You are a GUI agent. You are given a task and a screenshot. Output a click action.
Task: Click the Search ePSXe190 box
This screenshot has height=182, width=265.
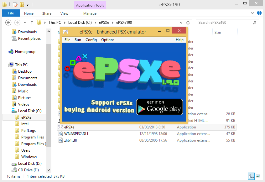pyautogui.click(x=227, y=23)
